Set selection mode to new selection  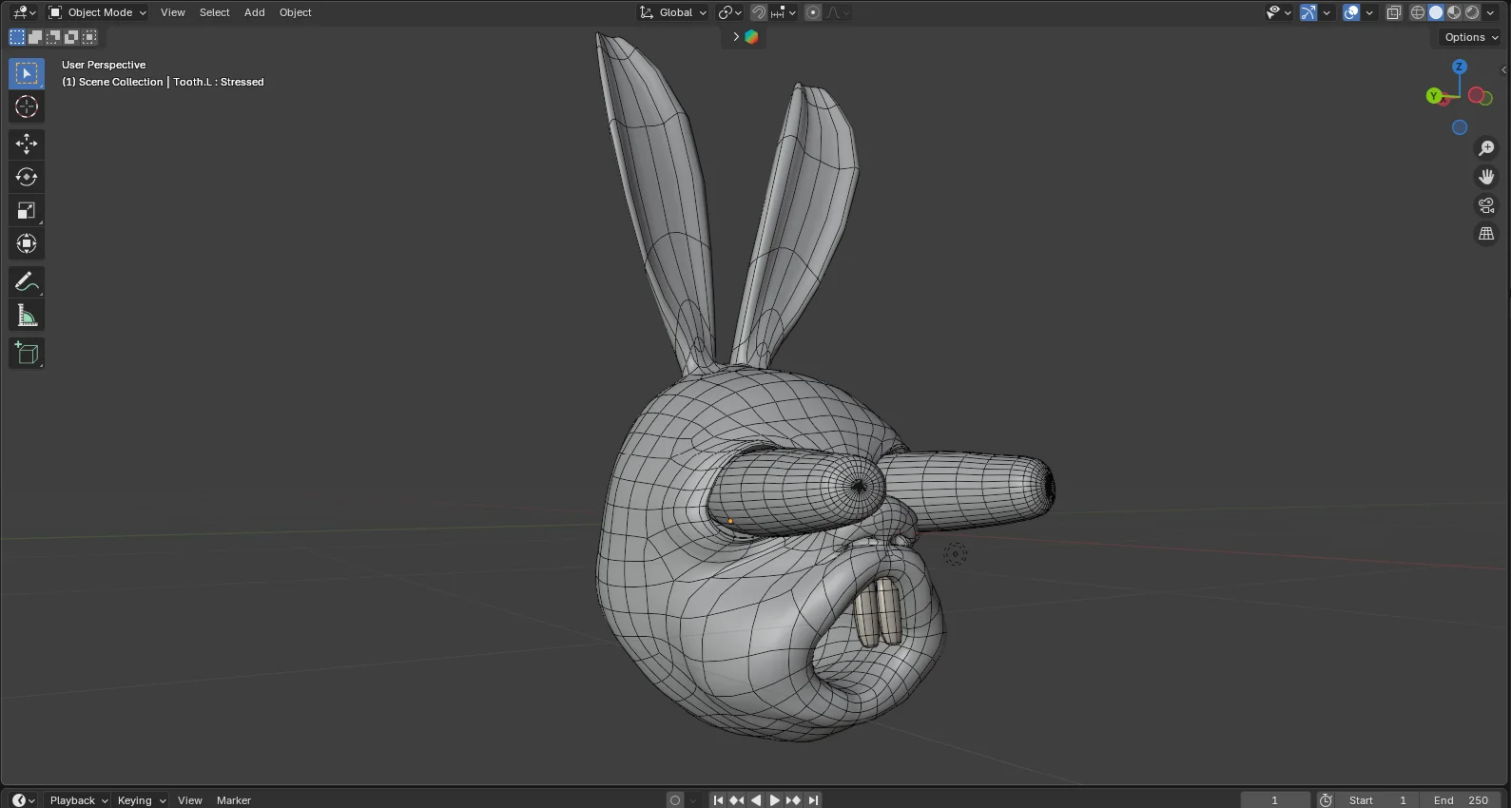(x=17, y=37)
